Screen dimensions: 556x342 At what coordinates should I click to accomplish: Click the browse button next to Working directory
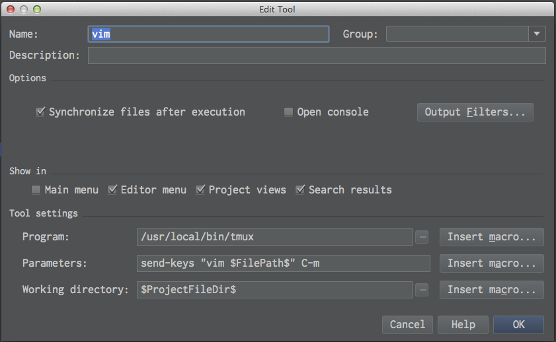(x=422, y=290)
